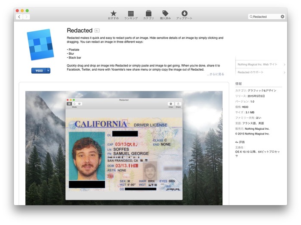This screenshot has width=301, height=225.
Task: Select the black bar mode icon in screenshot
Action: tap(80, 104)
